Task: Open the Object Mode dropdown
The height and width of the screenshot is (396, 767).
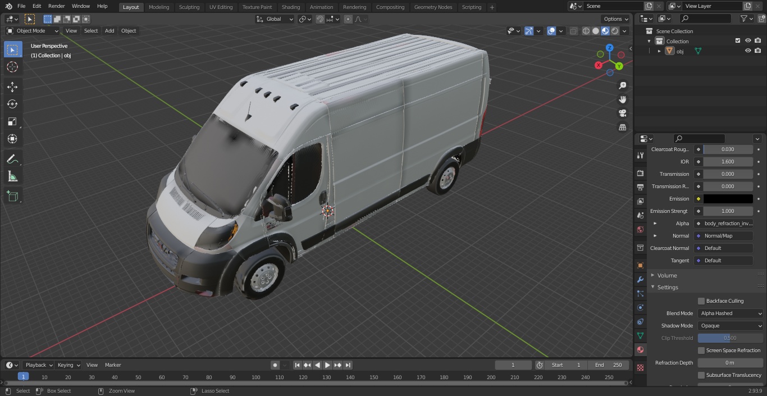Action: pyautogui.click(x=32, y=31)
